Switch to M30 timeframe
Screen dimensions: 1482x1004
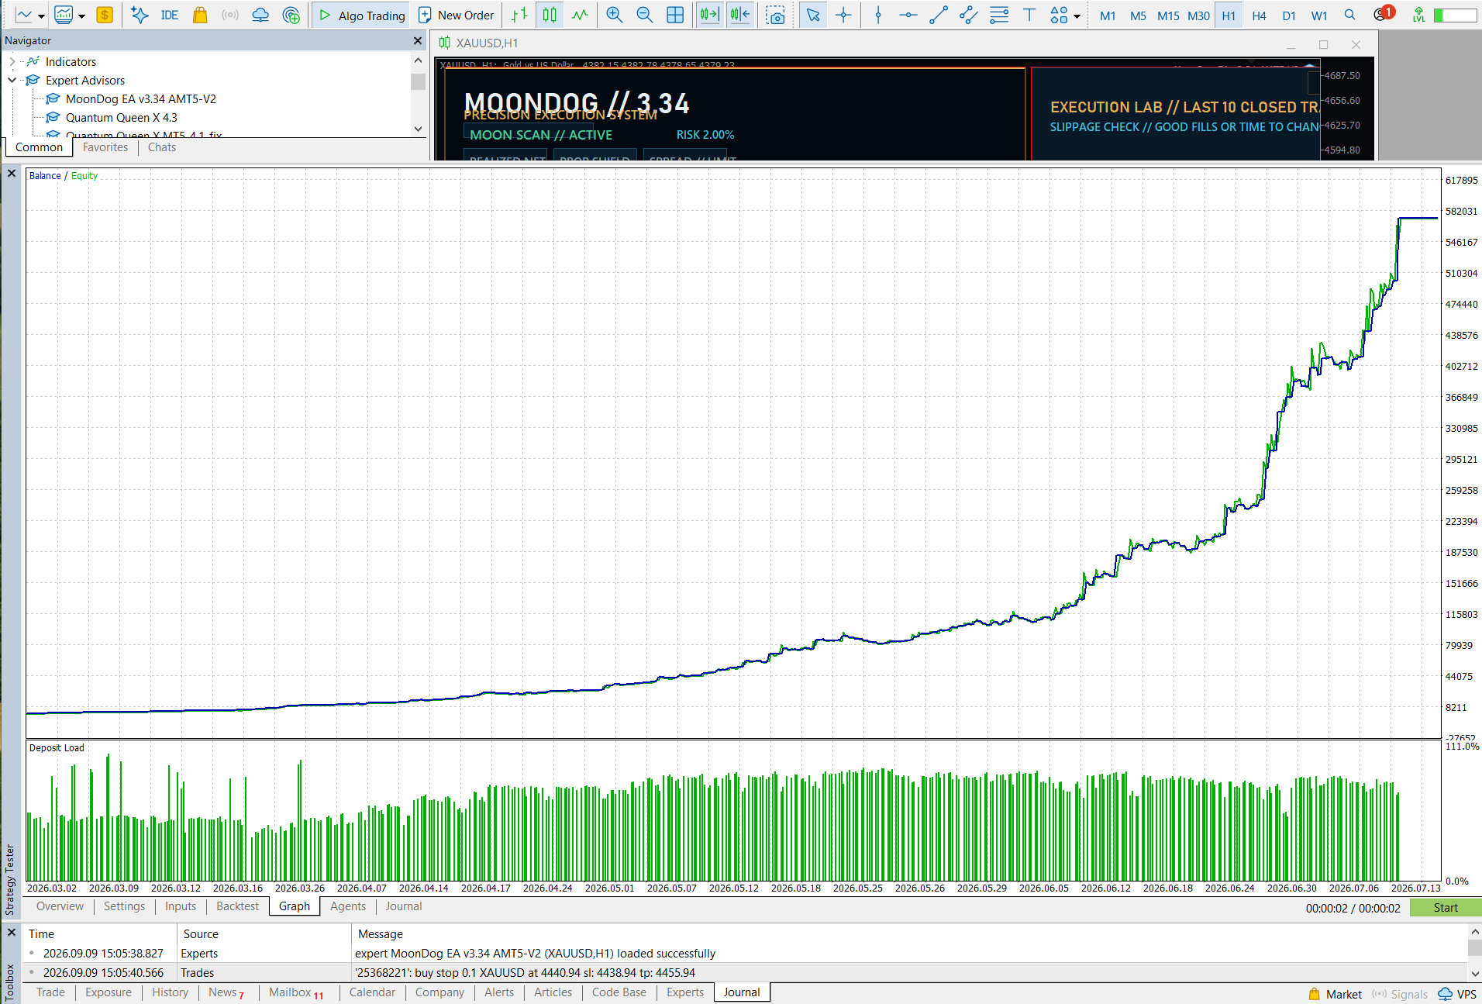coord(1198,16)
